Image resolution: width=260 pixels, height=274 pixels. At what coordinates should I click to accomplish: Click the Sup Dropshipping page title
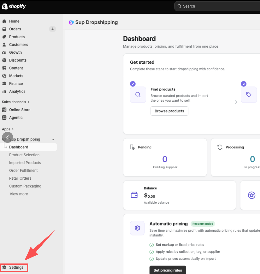[x=96, y=22]
